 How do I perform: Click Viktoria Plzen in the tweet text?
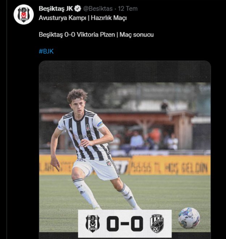(x=96, y=35)
